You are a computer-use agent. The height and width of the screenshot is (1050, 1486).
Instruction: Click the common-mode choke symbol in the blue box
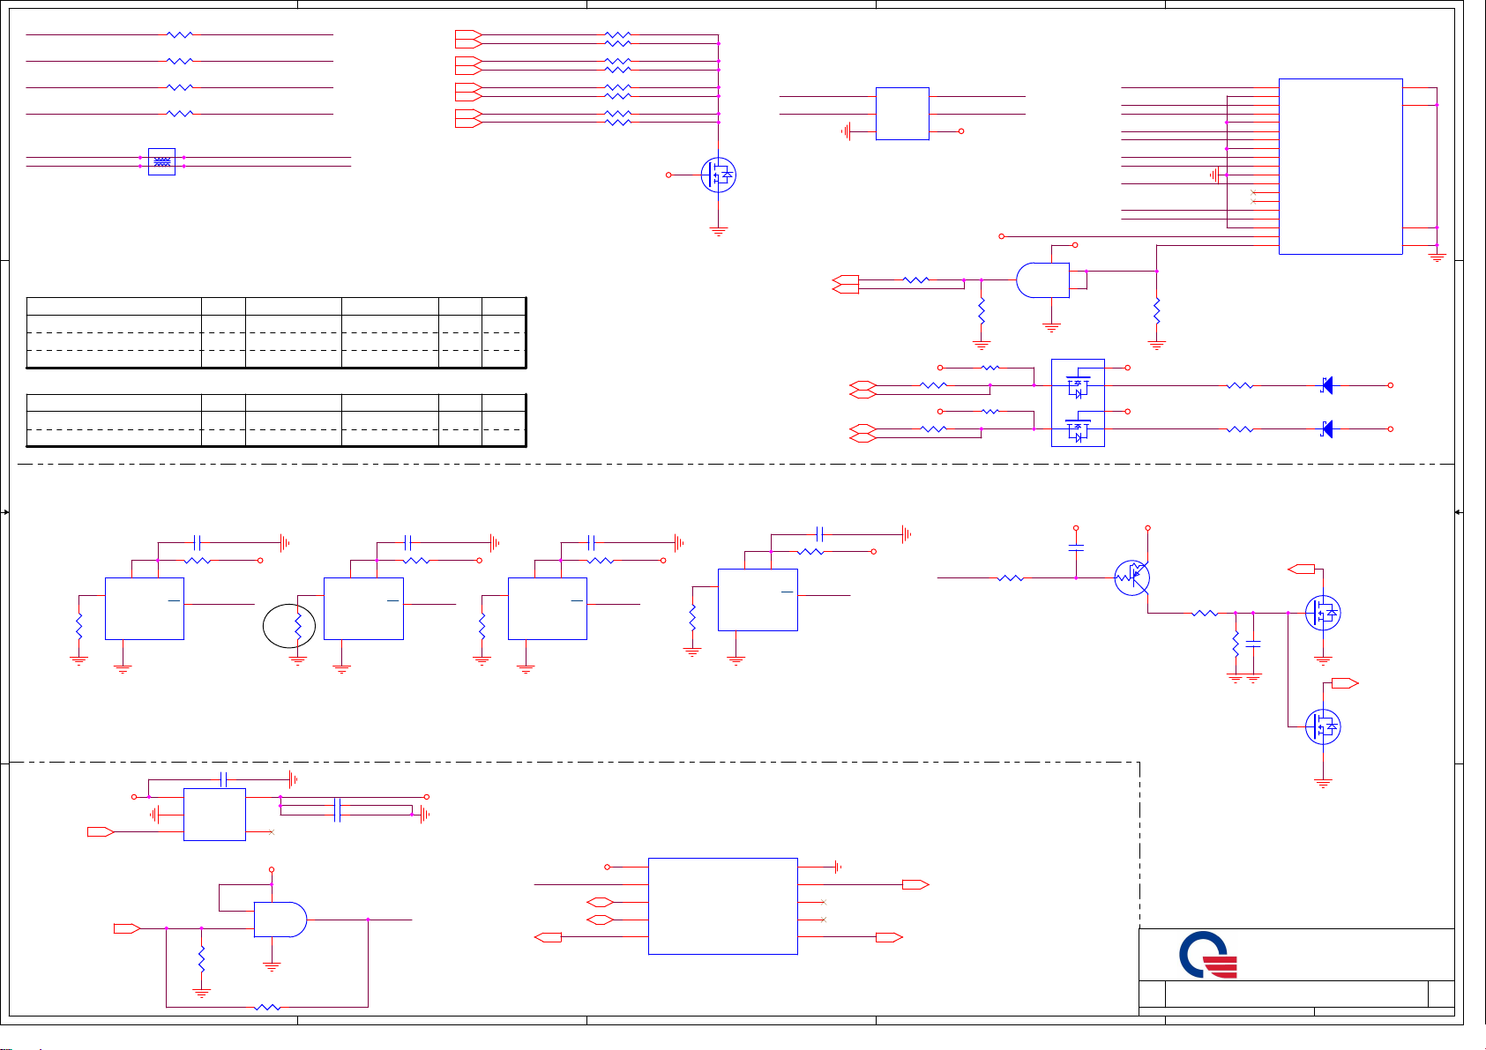tap(161, 161)
